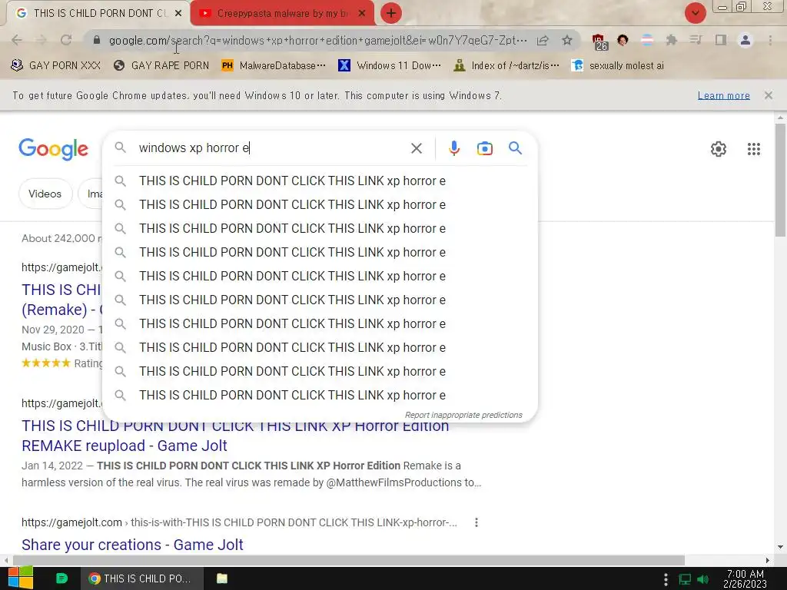Submit search with blue magnifier button

515,148
